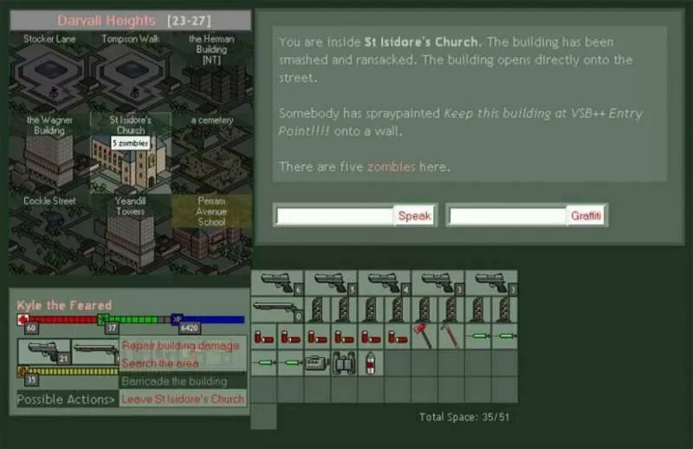The image size is (693, 449).
Task: Select the inventory pistol with 4 rounds
Action: [385, 283]
